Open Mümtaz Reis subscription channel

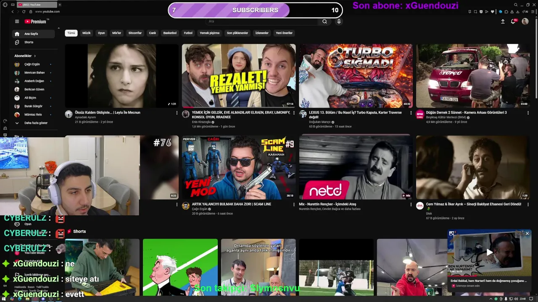(x=33, y=115)
